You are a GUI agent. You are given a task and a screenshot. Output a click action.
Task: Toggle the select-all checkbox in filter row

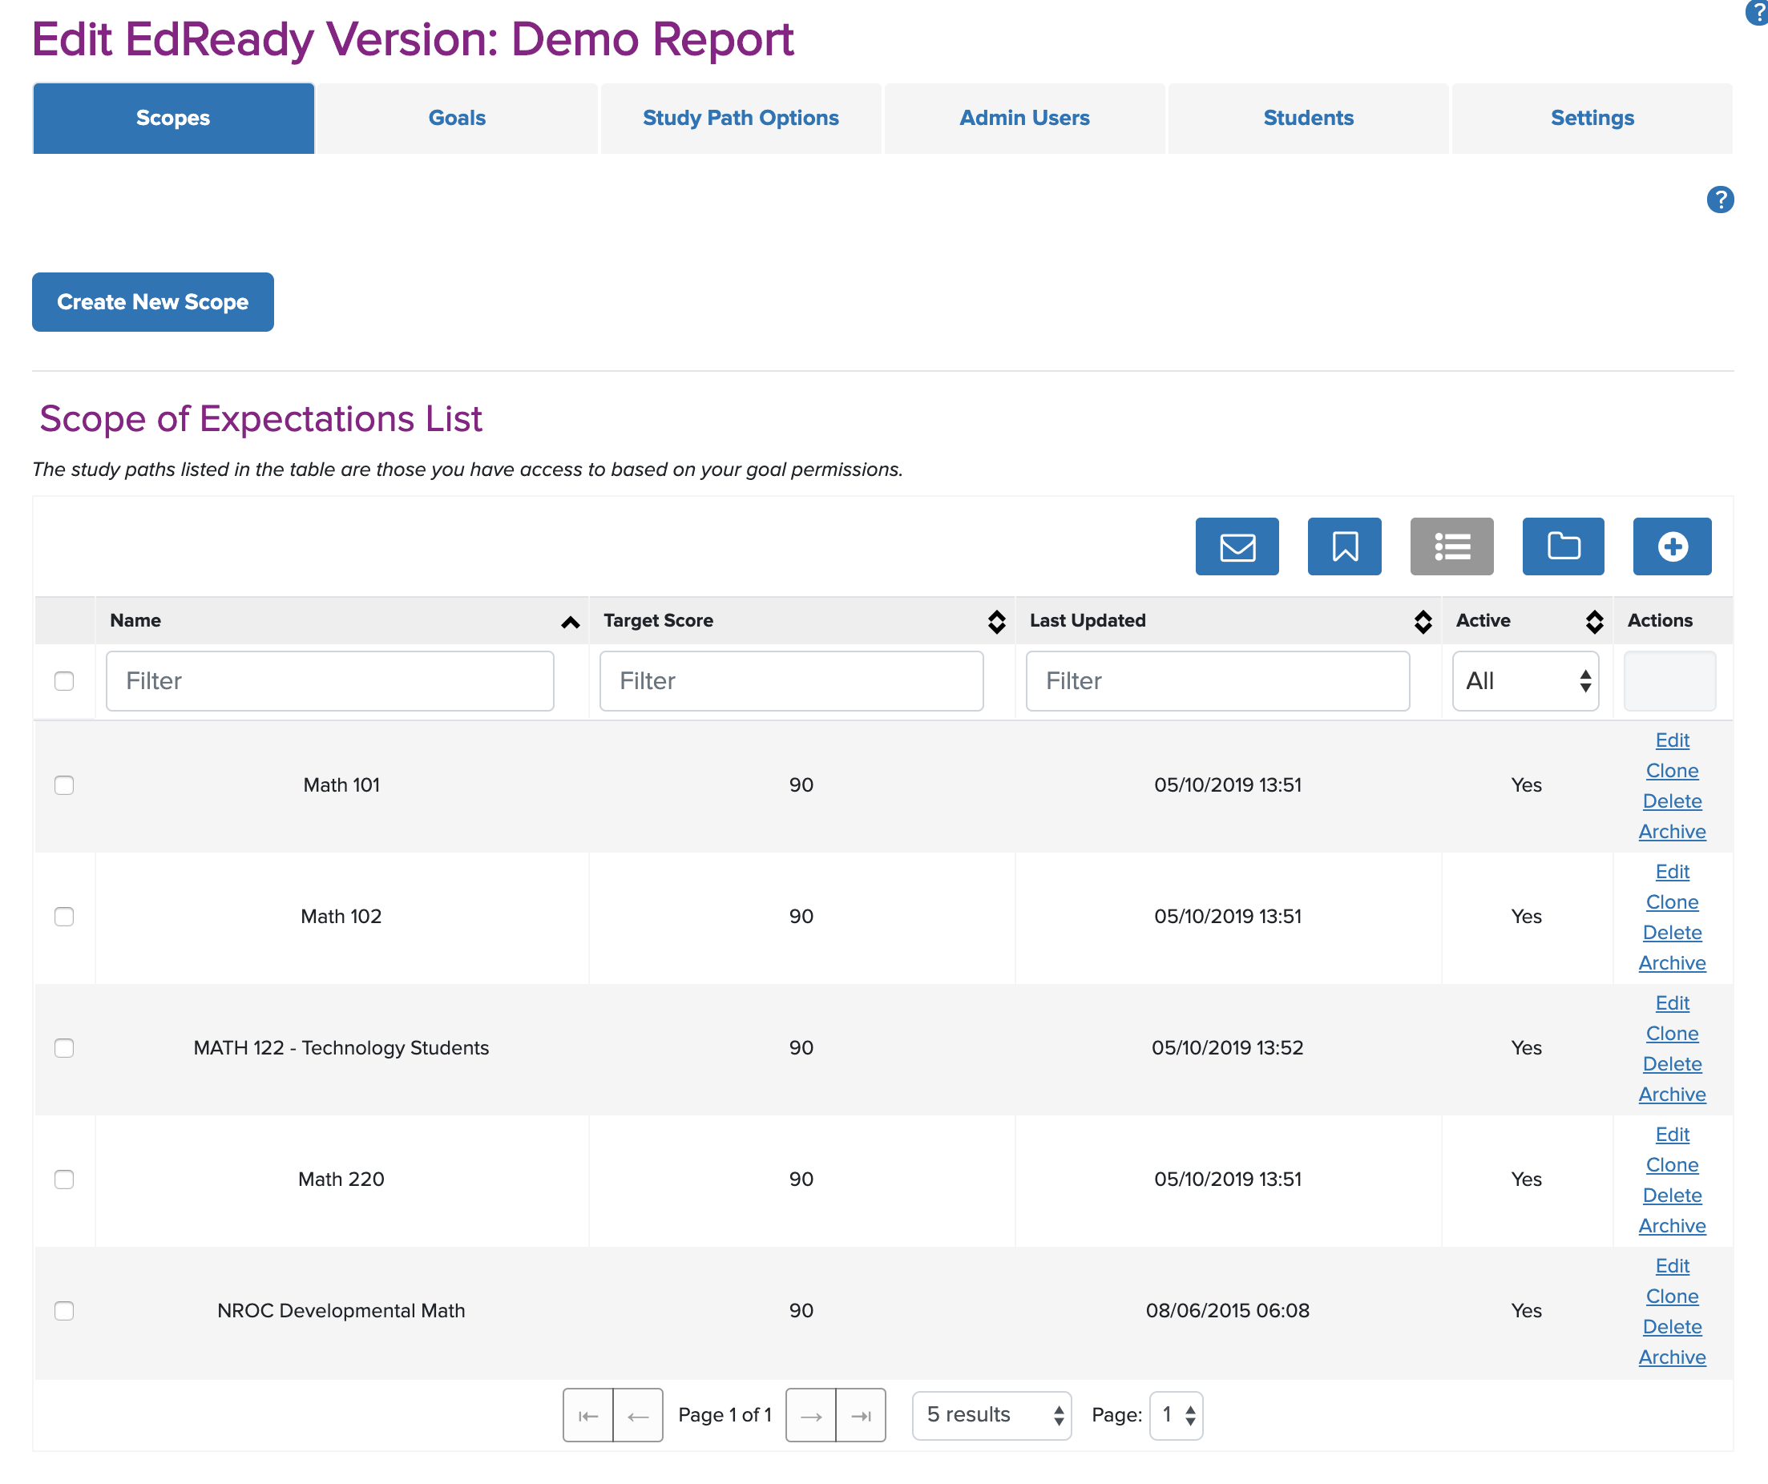coord(64,681)
